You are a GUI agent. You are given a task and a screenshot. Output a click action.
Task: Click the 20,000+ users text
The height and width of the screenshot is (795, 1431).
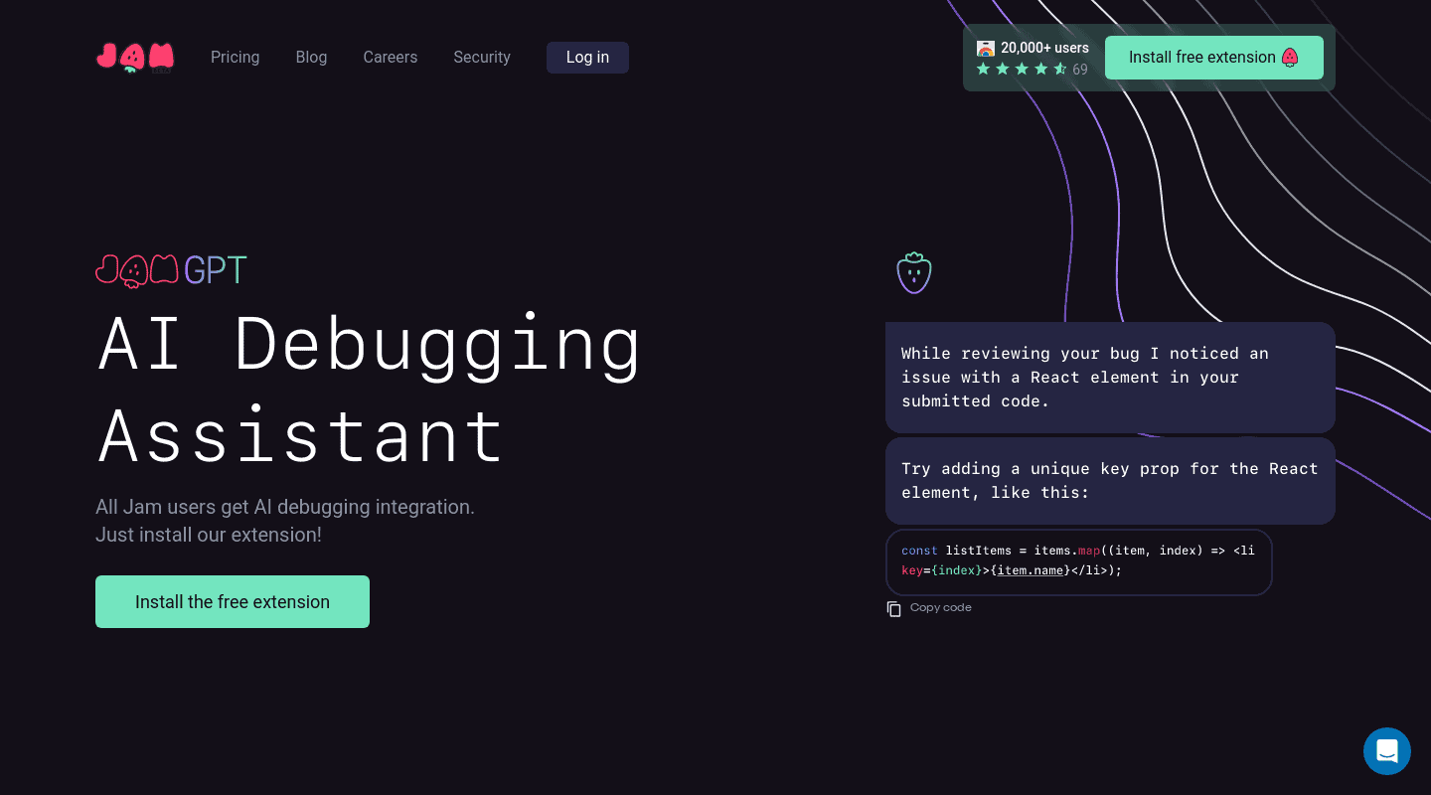coord(1044,48)
